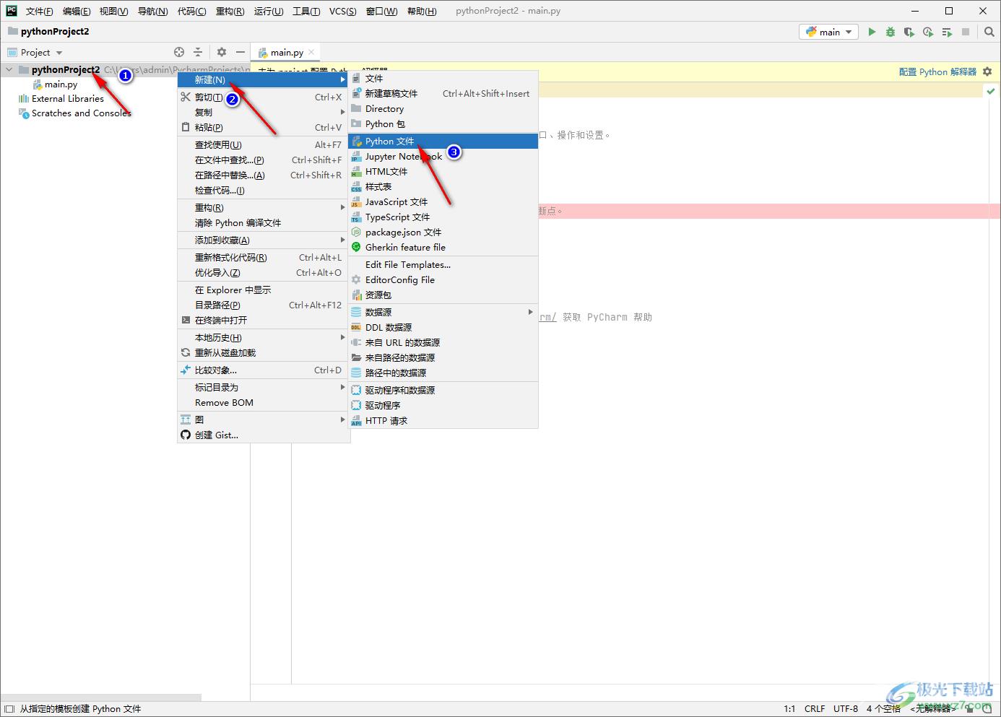Viewport: 1001px width, 717px height.
Task: Choose 创建 Gist... entry
Action: coord(263,435)
